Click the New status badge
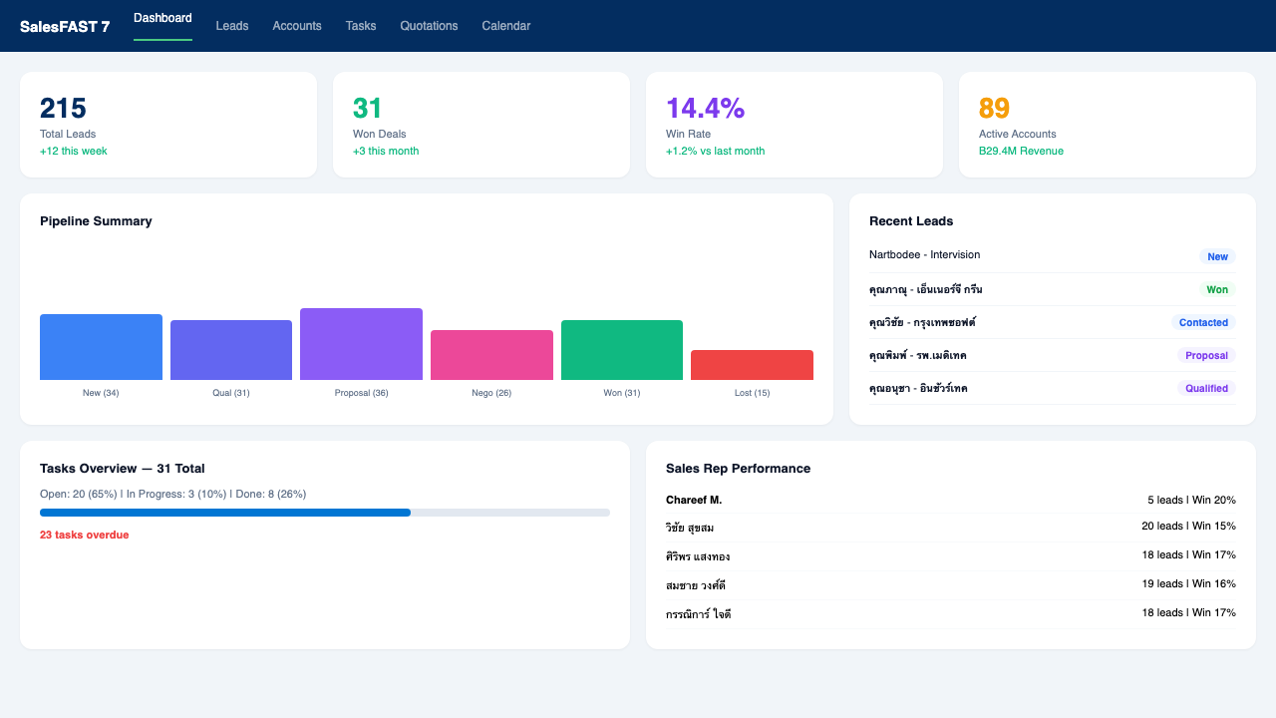Screen dimensions: 1276x718 click(1217, 256)
